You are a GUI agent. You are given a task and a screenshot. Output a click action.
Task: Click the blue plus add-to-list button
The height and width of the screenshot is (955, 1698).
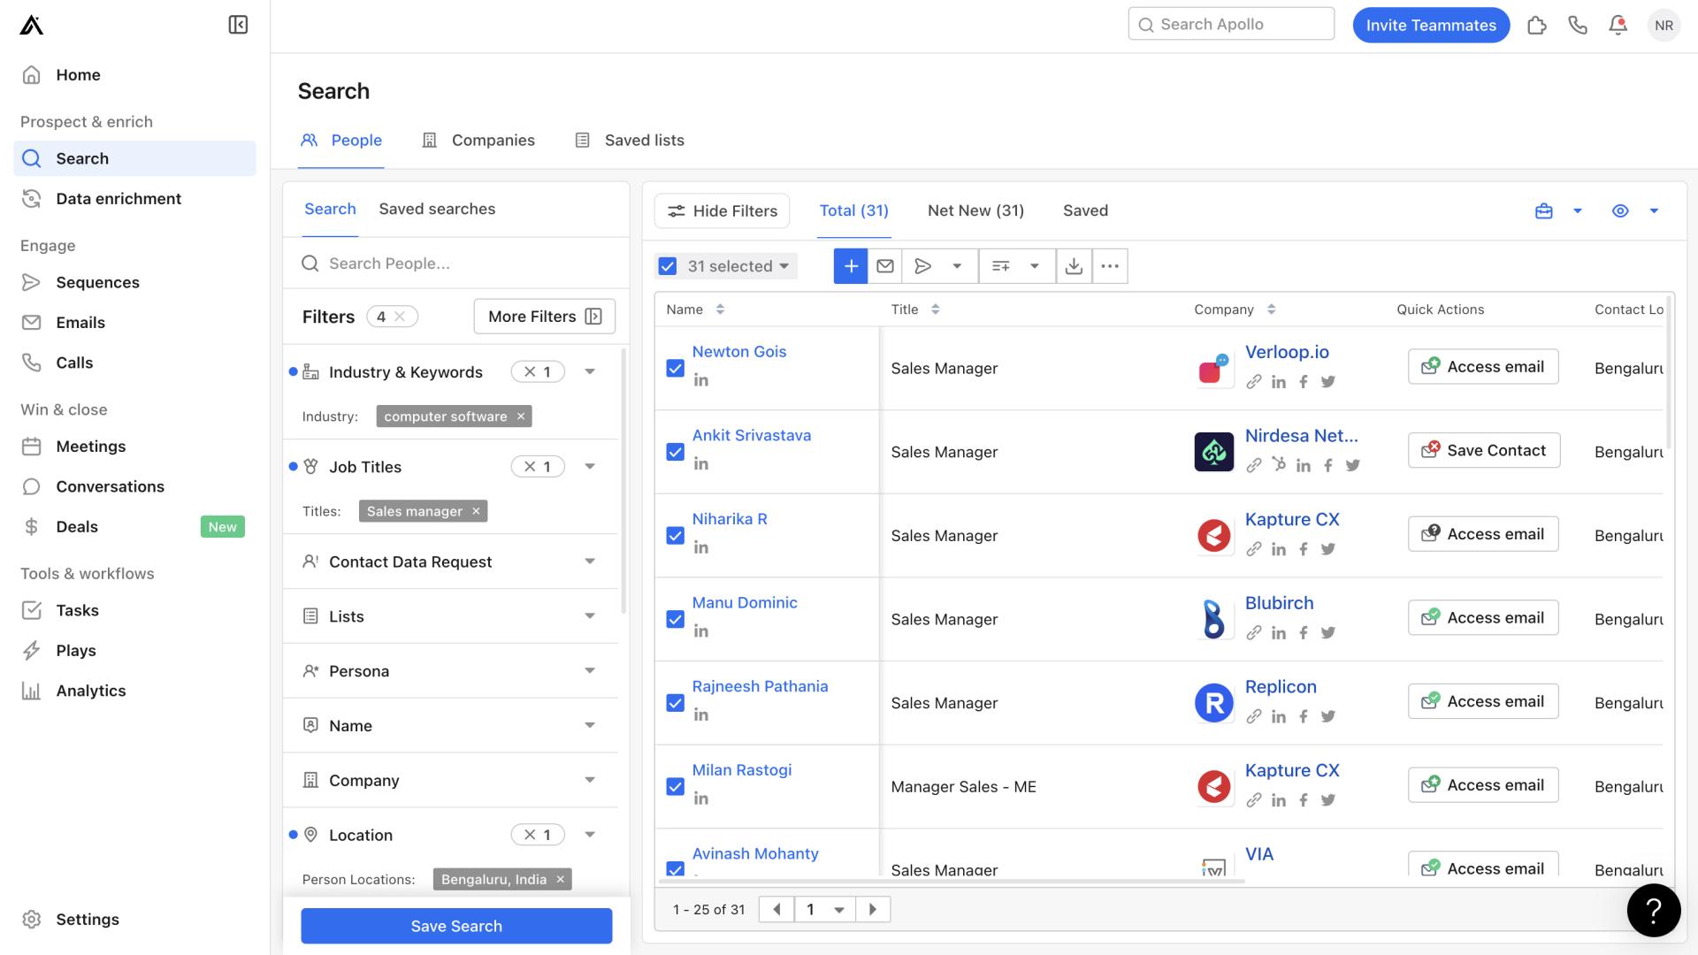tap(851, 266)
